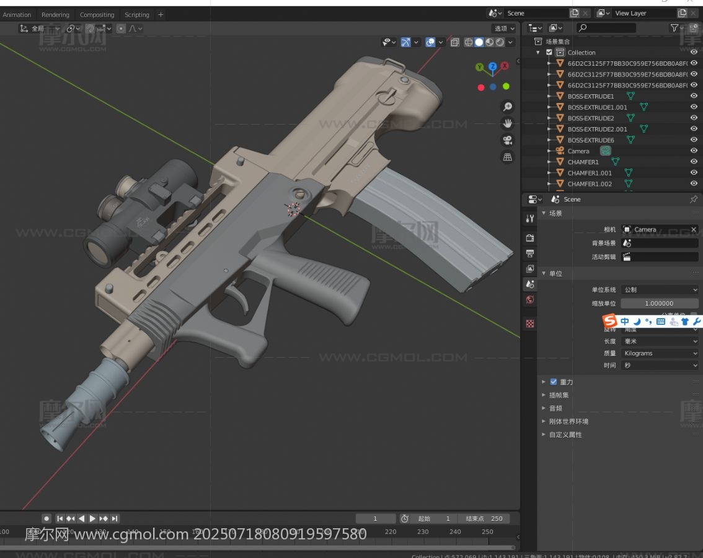Viewport: 703px width, 558px height.
Task: Switch perspective/orthographic grid icon
Action: (x=508, y=156)
